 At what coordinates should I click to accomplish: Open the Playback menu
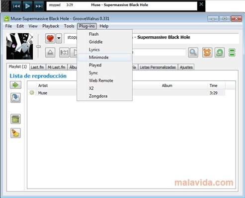pyautogui.click(x=51, y=26)
